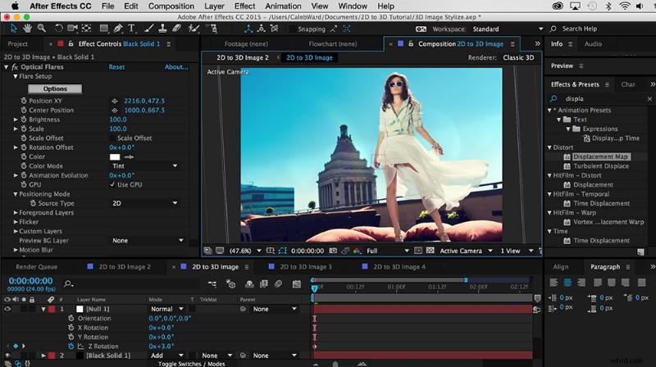This screenshot has width=656, height=367.
Task: Select the Selection arrow tool
Action: coord(13,29)
